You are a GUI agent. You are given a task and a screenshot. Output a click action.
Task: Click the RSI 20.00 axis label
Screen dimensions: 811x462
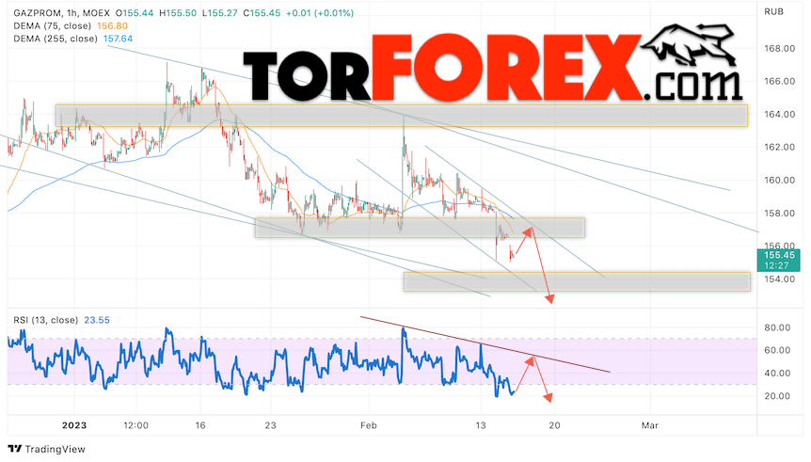777,396
